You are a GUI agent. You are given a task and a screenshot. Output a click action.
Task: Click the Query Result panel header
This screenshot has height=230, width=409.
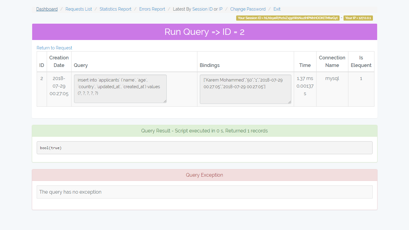click(204, 131)
